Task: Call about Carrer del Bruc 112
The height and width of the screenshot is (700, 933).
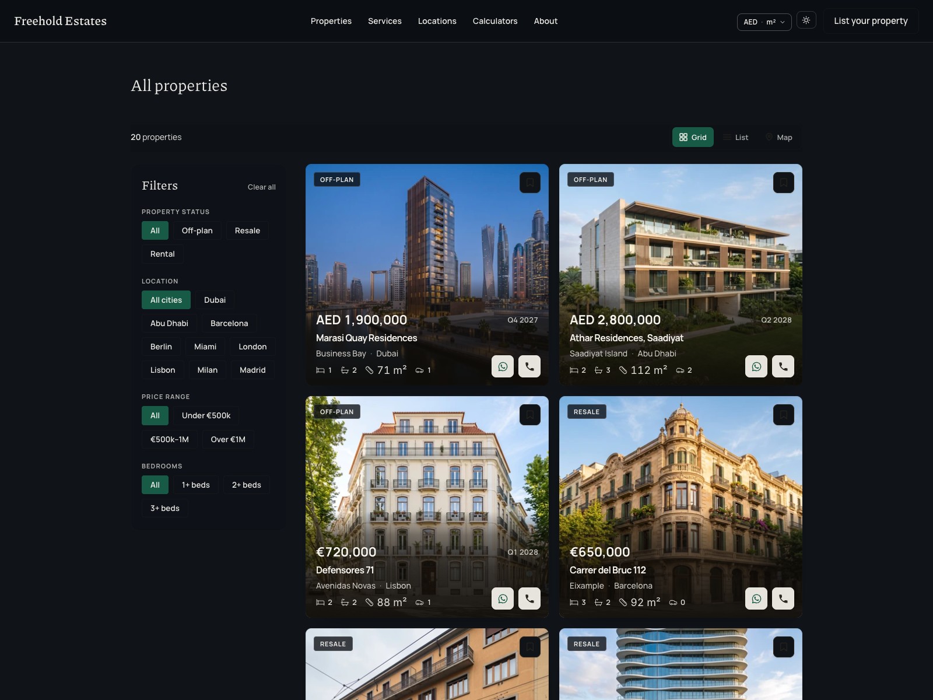Action: (783, 598)
